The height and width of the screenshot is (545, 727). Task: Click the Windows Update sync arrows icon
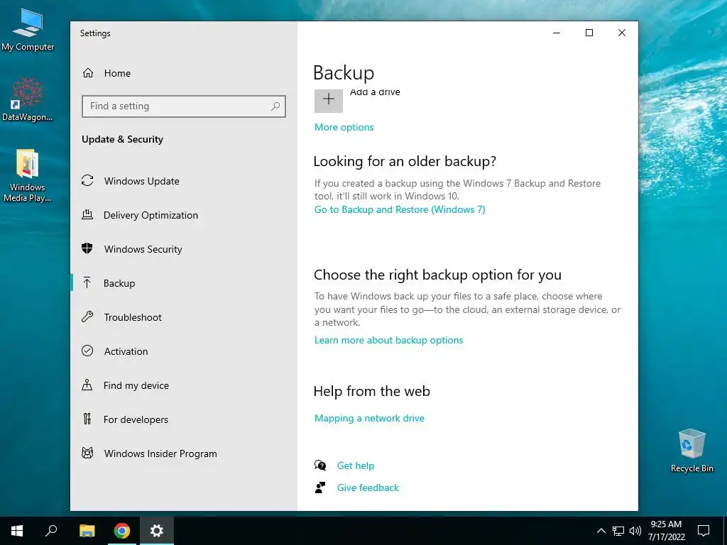(87, 181)
